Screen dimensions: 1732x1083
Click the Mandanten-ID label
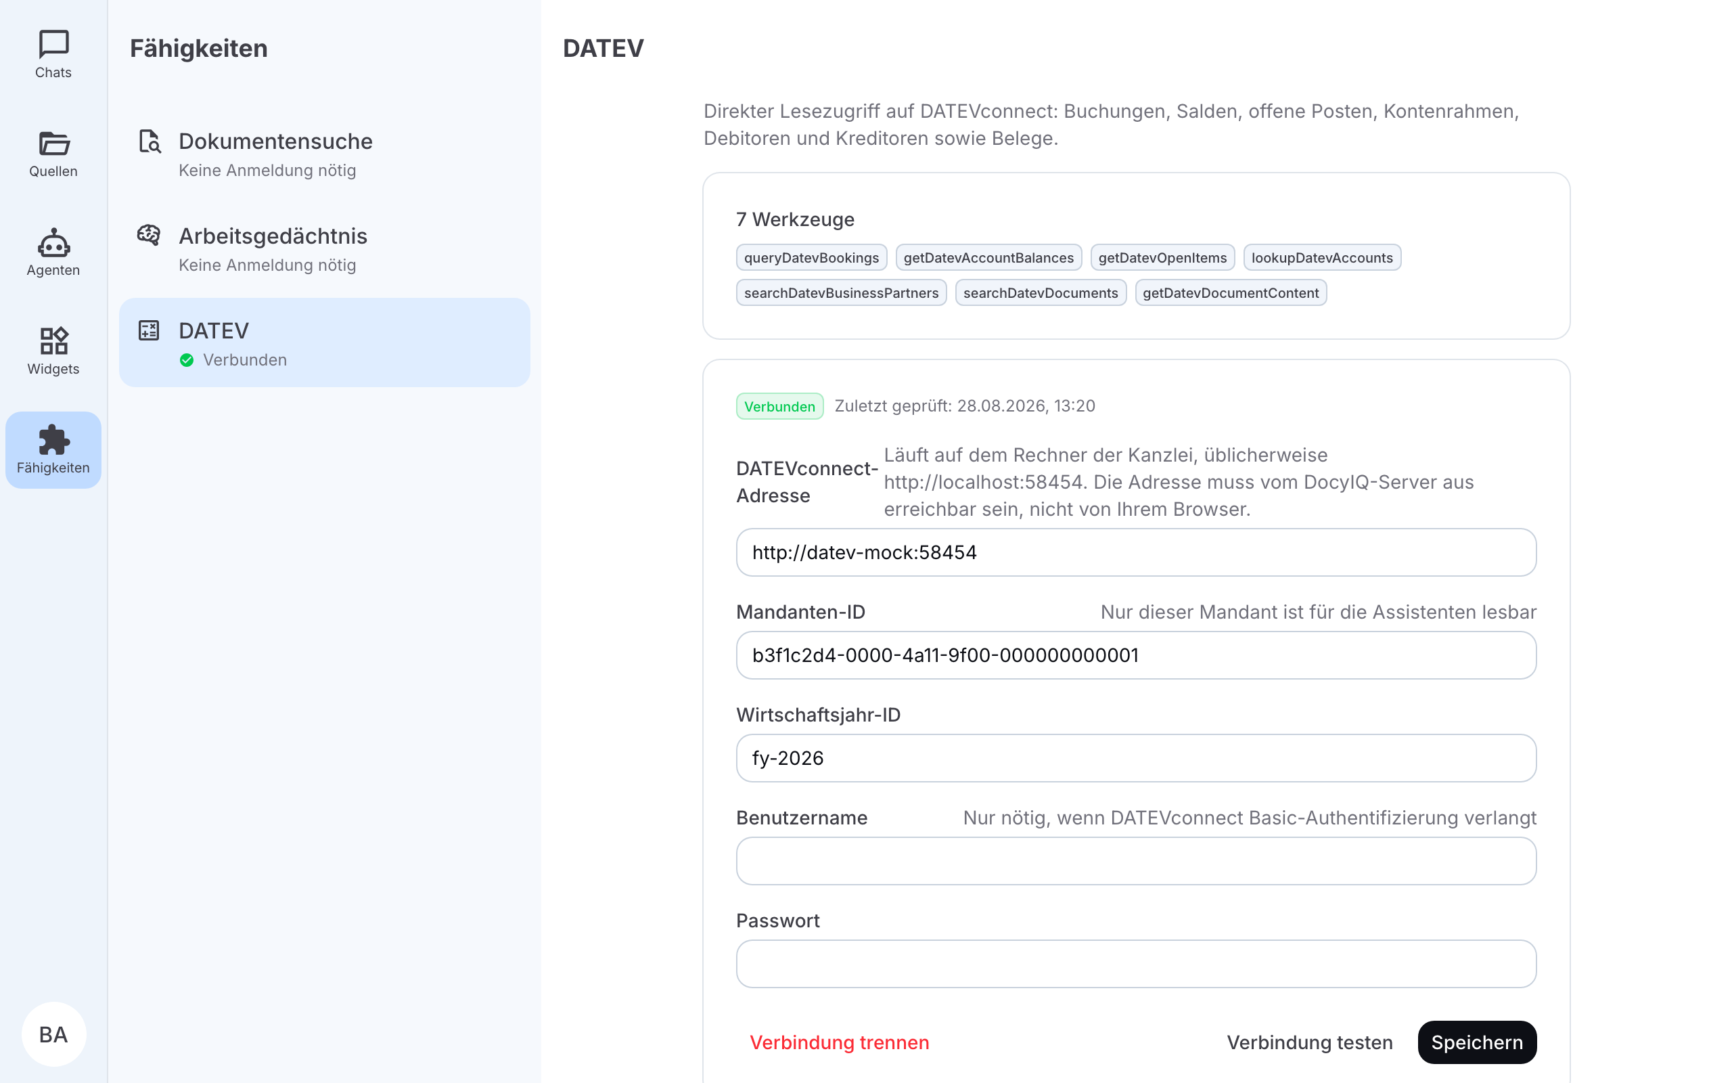[x=800, y=613]
